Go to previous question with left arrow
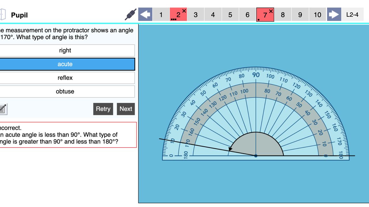The width and height of the screenshot is (369, 207). (145, 14)
